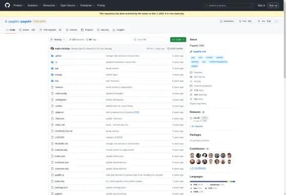
Task: Open the star lists dropdown caret
Action: (276, 21)
